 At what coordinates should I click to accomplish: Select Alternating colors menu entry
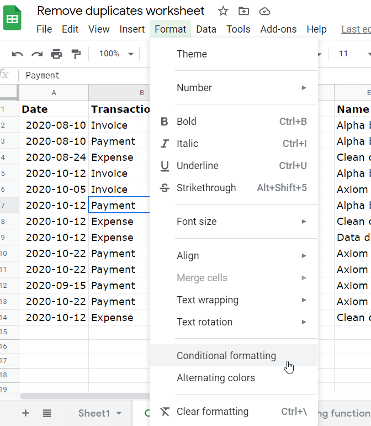coord(234,378)
